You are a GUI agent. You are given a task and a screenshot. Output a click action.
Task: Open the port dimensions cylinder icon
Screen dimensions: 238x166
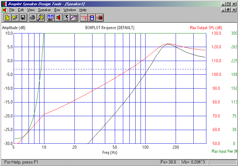[x=100, y=18]
